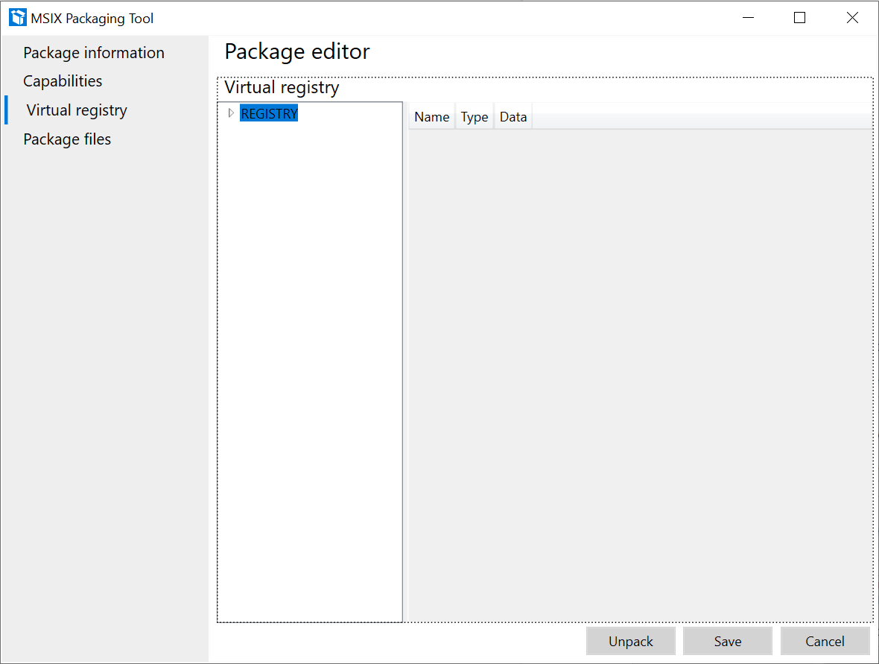Open the Package files section
This screenshot has height=664, width=879.
(67, 139)
